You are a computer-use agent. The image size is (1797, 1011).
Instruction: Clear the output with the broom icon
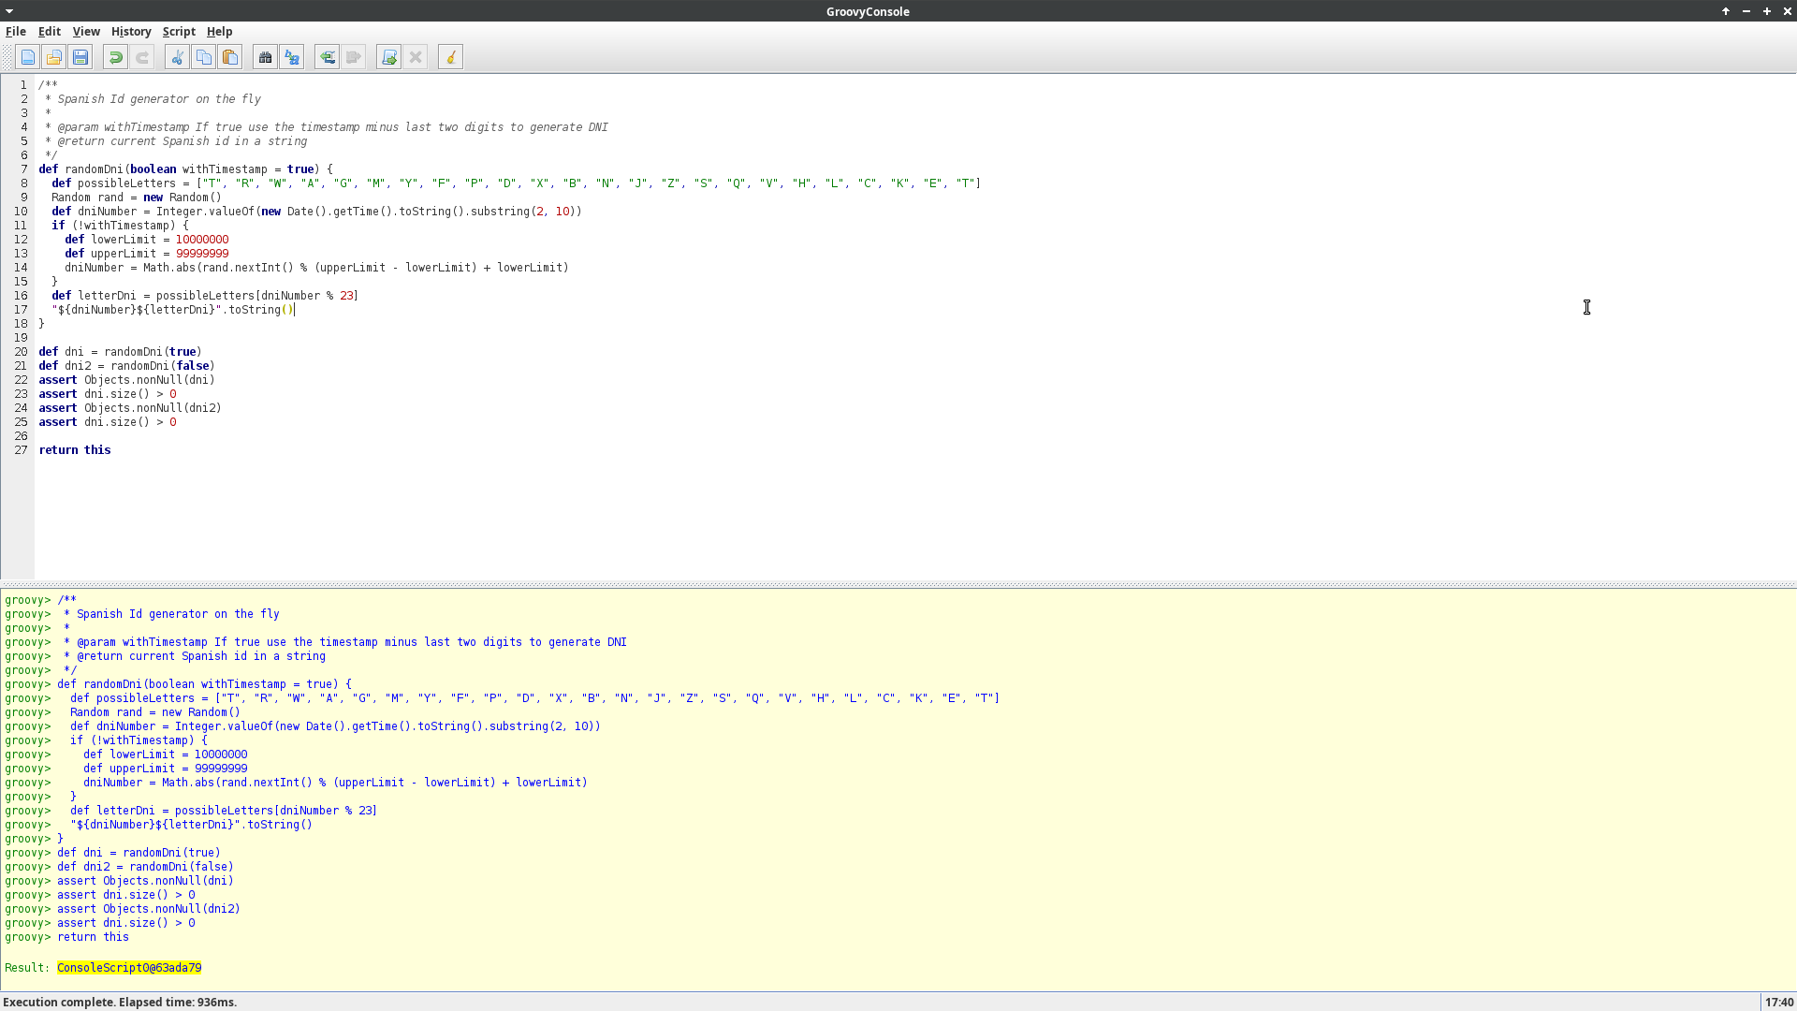coord(450,58)
